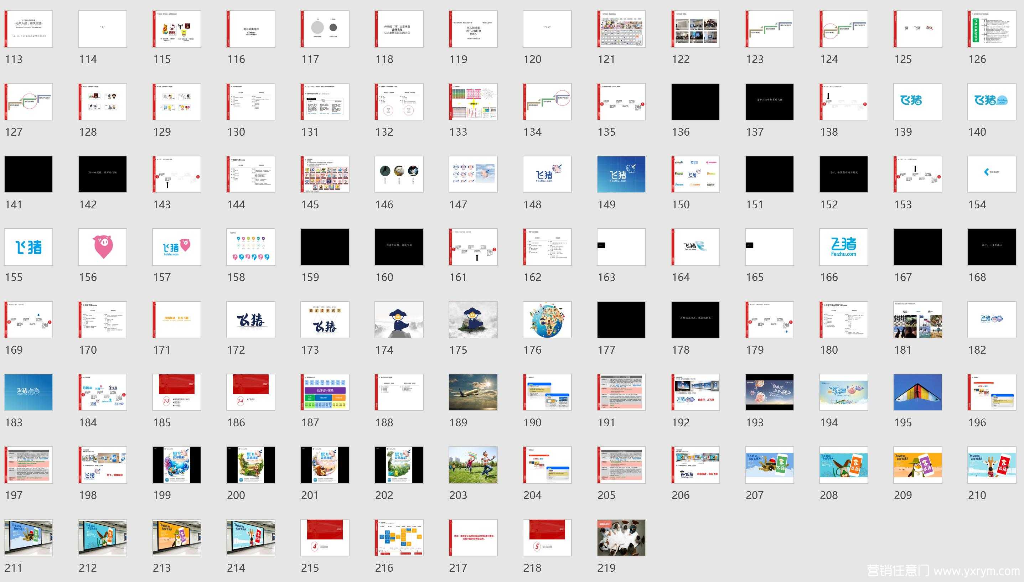This screenshot has height=582, width=1024.
Task: Select slide 145 with colorful mascot grid
Action: 325,174
